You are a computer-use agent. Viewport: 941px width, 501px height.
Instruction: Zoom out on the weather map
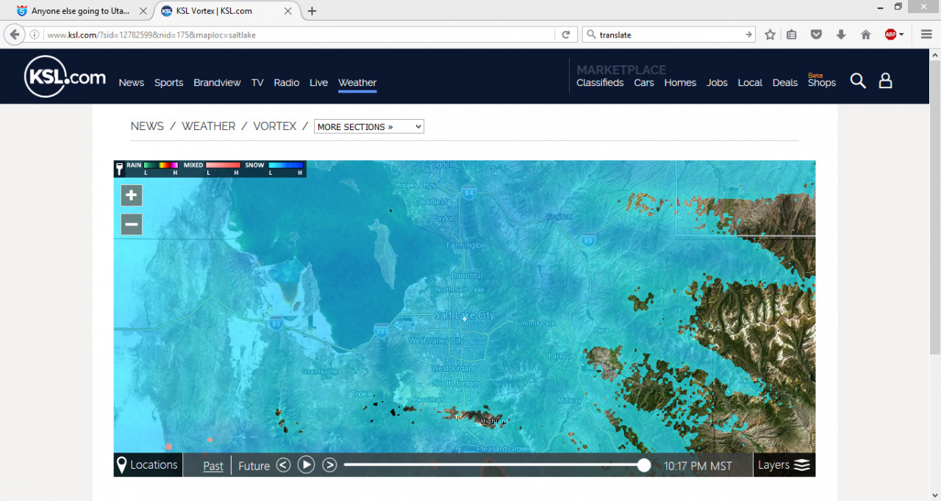[x=132, y=225]
